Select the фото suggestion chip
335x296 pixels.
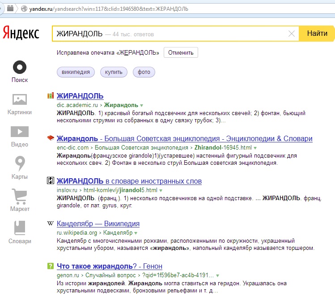tap(144, 72)
